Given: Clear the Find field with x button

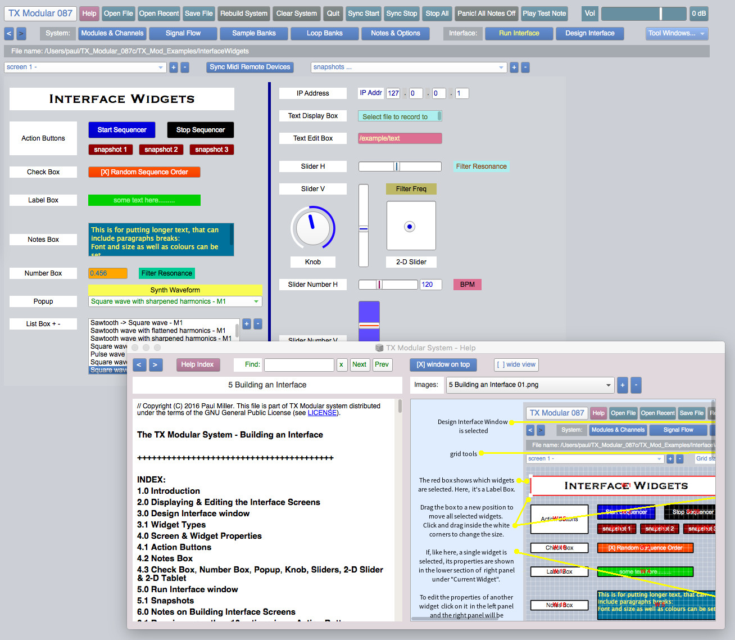Looking at the screenshot, I should point(341,365).
